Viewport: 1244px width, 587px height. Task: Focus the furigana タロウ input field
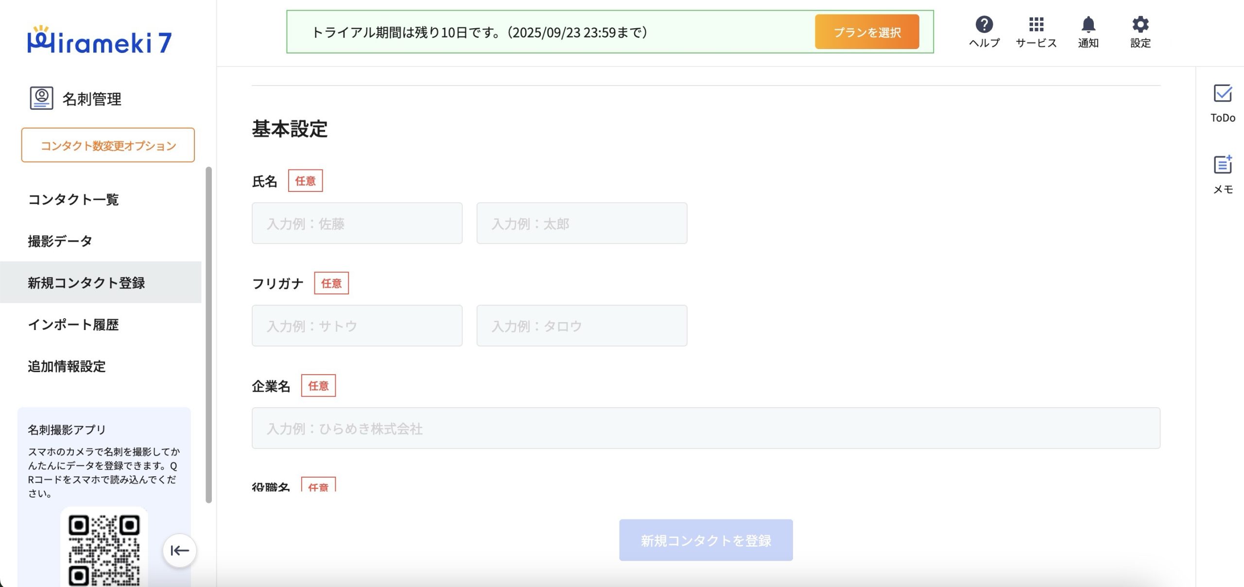[582, 326]
